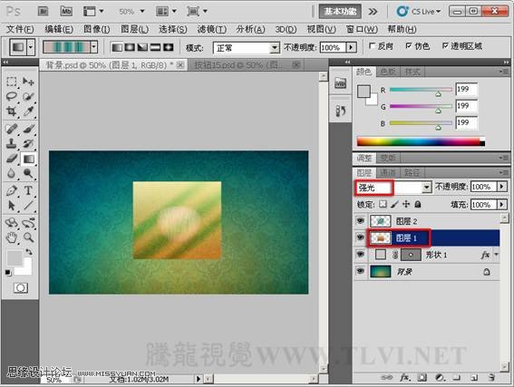The width and height of the screenshot is (514, 387).
Task: Select the History Brush tool
Action: point(28,143)
